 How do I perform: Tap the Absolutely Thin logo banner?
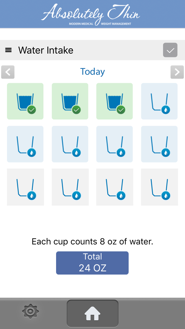(x=91, y=14)
